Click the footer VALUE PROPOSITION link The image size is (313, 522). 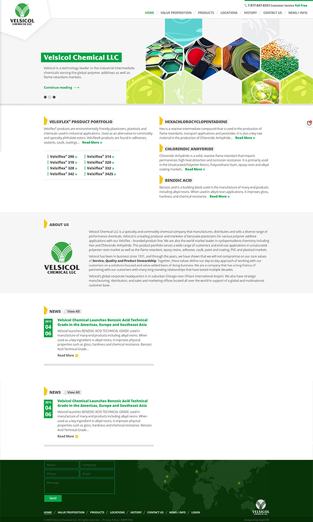tap(71, 513)
